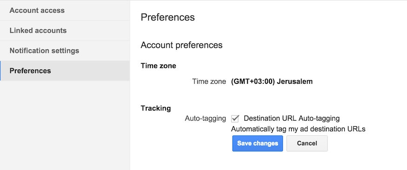Select the bold Time zone section heading
Viewport: 407px width, 170px height.
(x=158, y=66)
